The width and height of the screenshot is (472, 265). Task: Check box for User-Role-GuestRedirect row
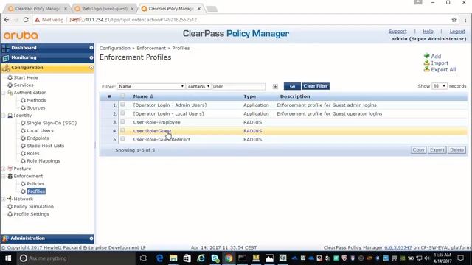coord(122,139)
